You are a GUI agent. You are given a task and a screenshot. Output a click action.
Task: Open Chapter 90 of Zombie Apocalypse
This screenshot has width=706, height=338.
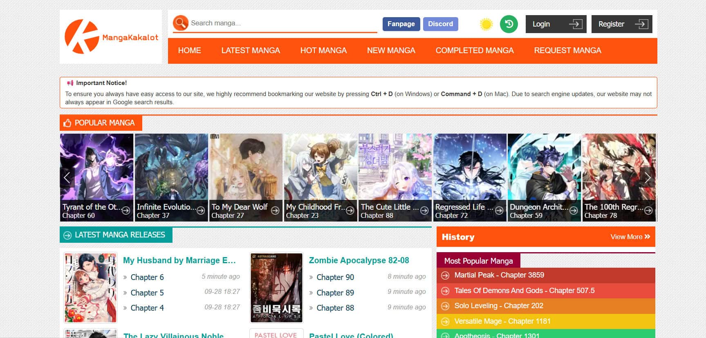(x=335, y=277)
